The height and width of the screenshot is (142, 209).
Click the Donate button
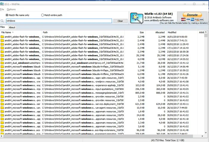pos(192,15)
